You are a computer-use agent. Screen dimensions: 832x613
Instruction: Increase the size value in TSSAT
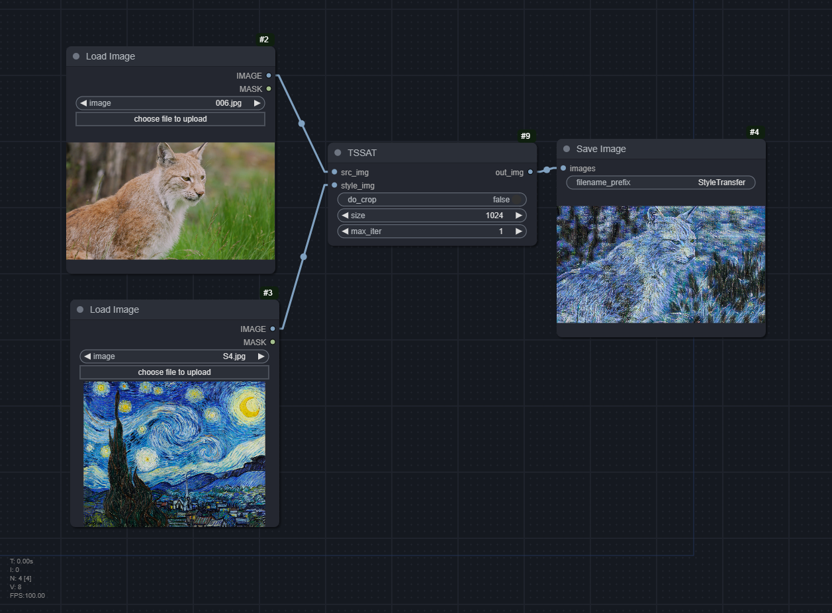(519, 216)
